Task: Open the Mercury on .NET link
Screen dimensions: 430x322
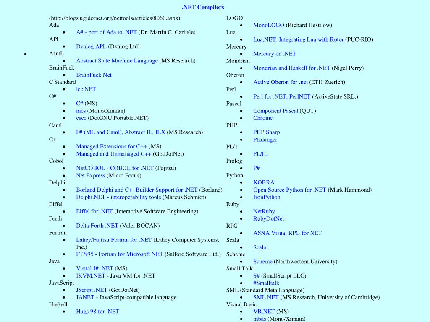Action: tap(275, 54)
